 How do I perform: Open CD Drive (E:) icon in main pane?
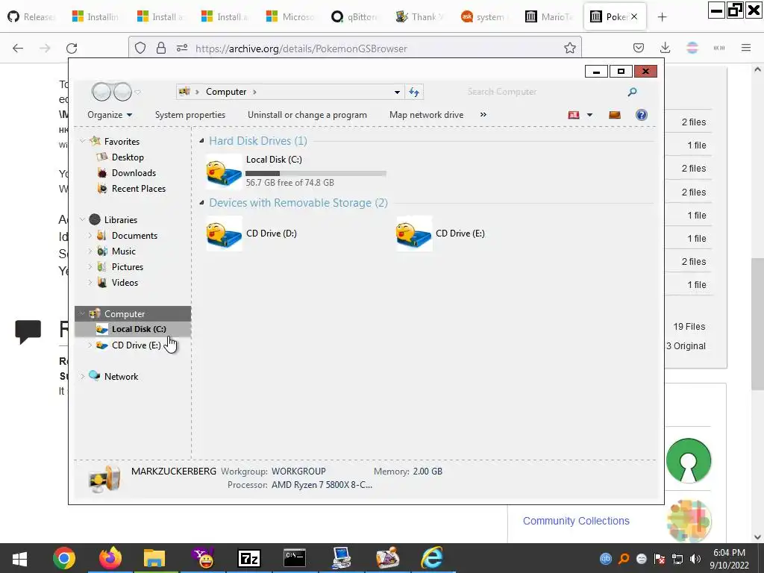coord(413,234)
